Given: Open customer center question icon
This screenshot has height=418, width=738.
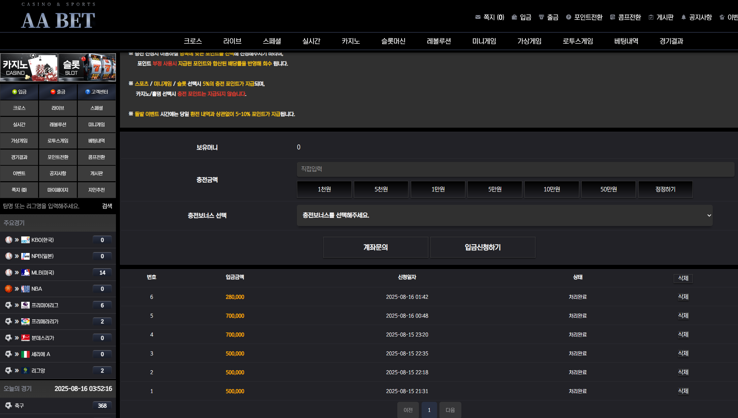Looking at the screenshot, I should (88, 92).
